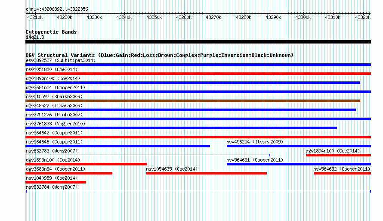Image resolution: width=383 pixels, height=221 pixels.
Task: Select the blue bar under nsv456254
Action: point(299,146)
